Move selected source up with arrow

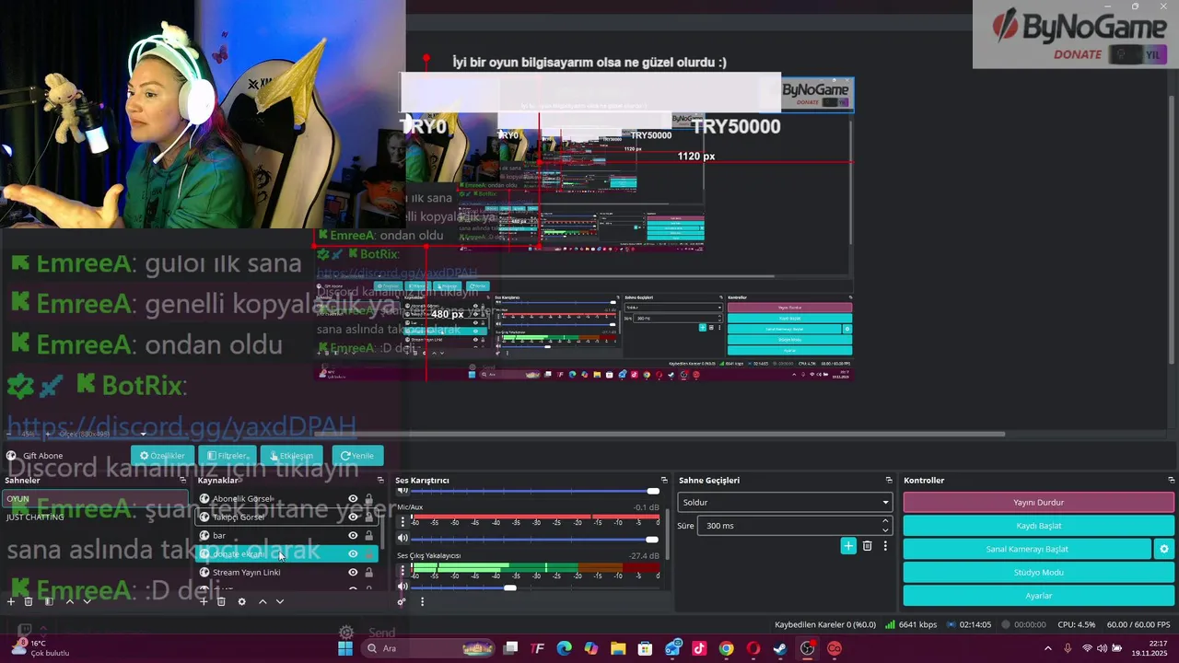[262, 601]
